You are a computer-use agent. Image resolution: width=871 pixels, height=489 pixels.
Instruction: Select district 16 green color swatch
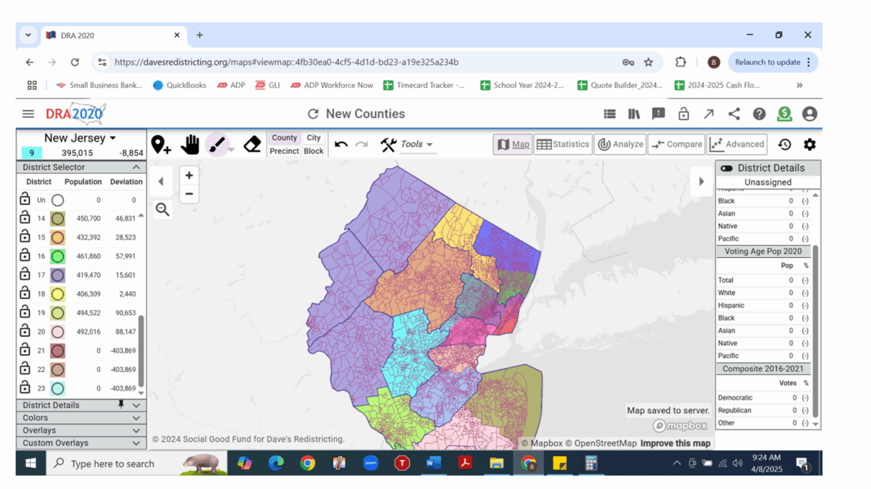click(x=57, y=256)
